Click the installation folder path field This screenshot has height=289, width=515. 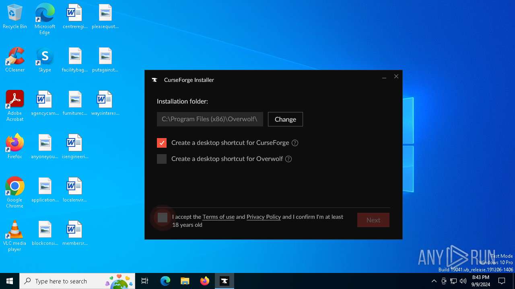[x=210, y=119]
